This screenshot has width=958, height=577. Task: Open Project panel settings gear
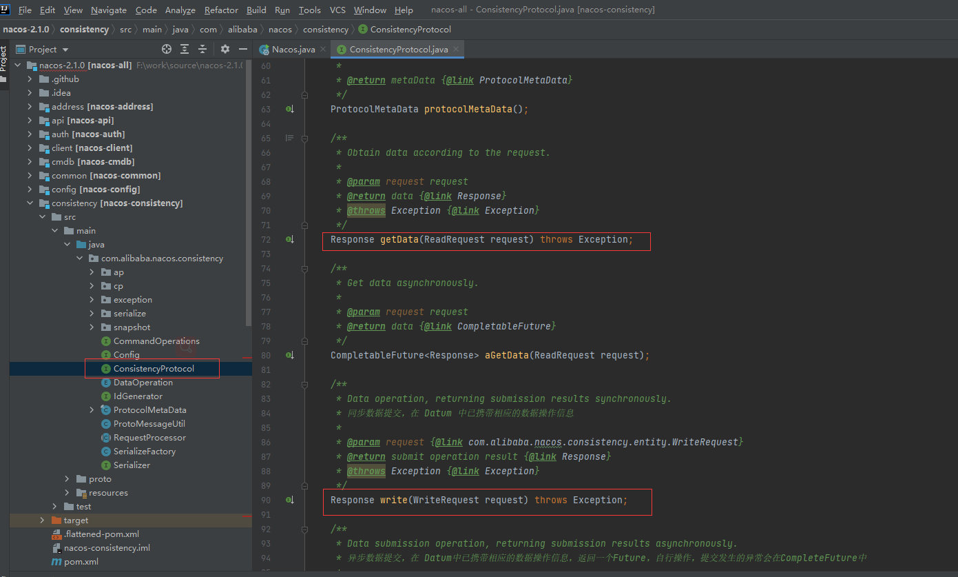pyautogui.click(x=225, y=49)
